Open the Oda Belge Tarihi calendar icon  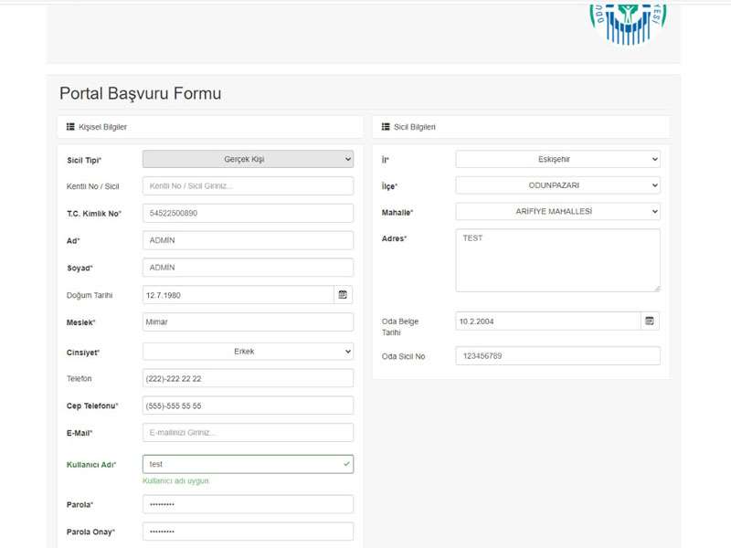[x=650, y=321]
